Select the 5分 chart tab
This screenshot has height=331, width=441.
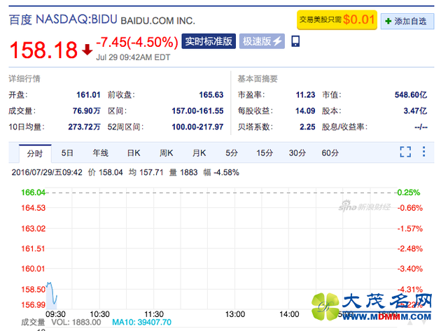point(232,153)
